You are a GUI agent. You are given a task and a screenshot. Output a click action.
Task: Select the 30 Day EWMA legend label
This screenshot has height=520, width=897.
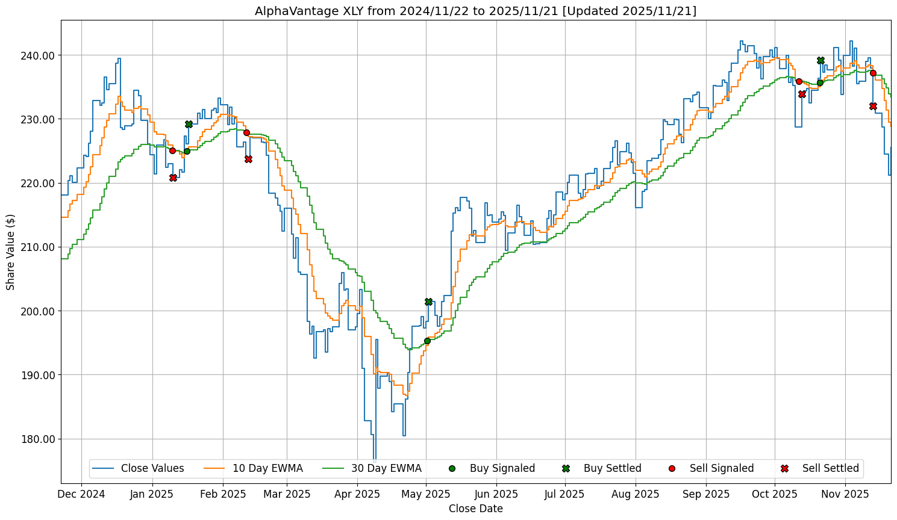pyautogui.click(x=386, y=468)
